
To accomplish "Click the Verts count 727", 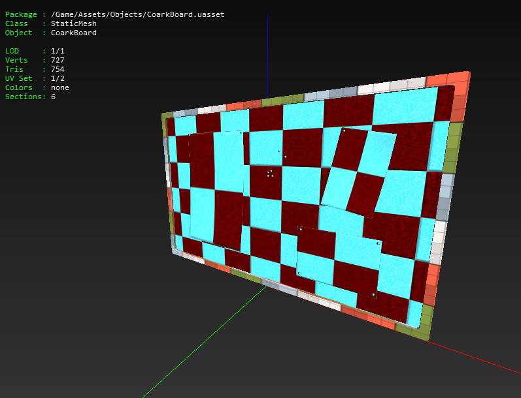I will [58, 60].
